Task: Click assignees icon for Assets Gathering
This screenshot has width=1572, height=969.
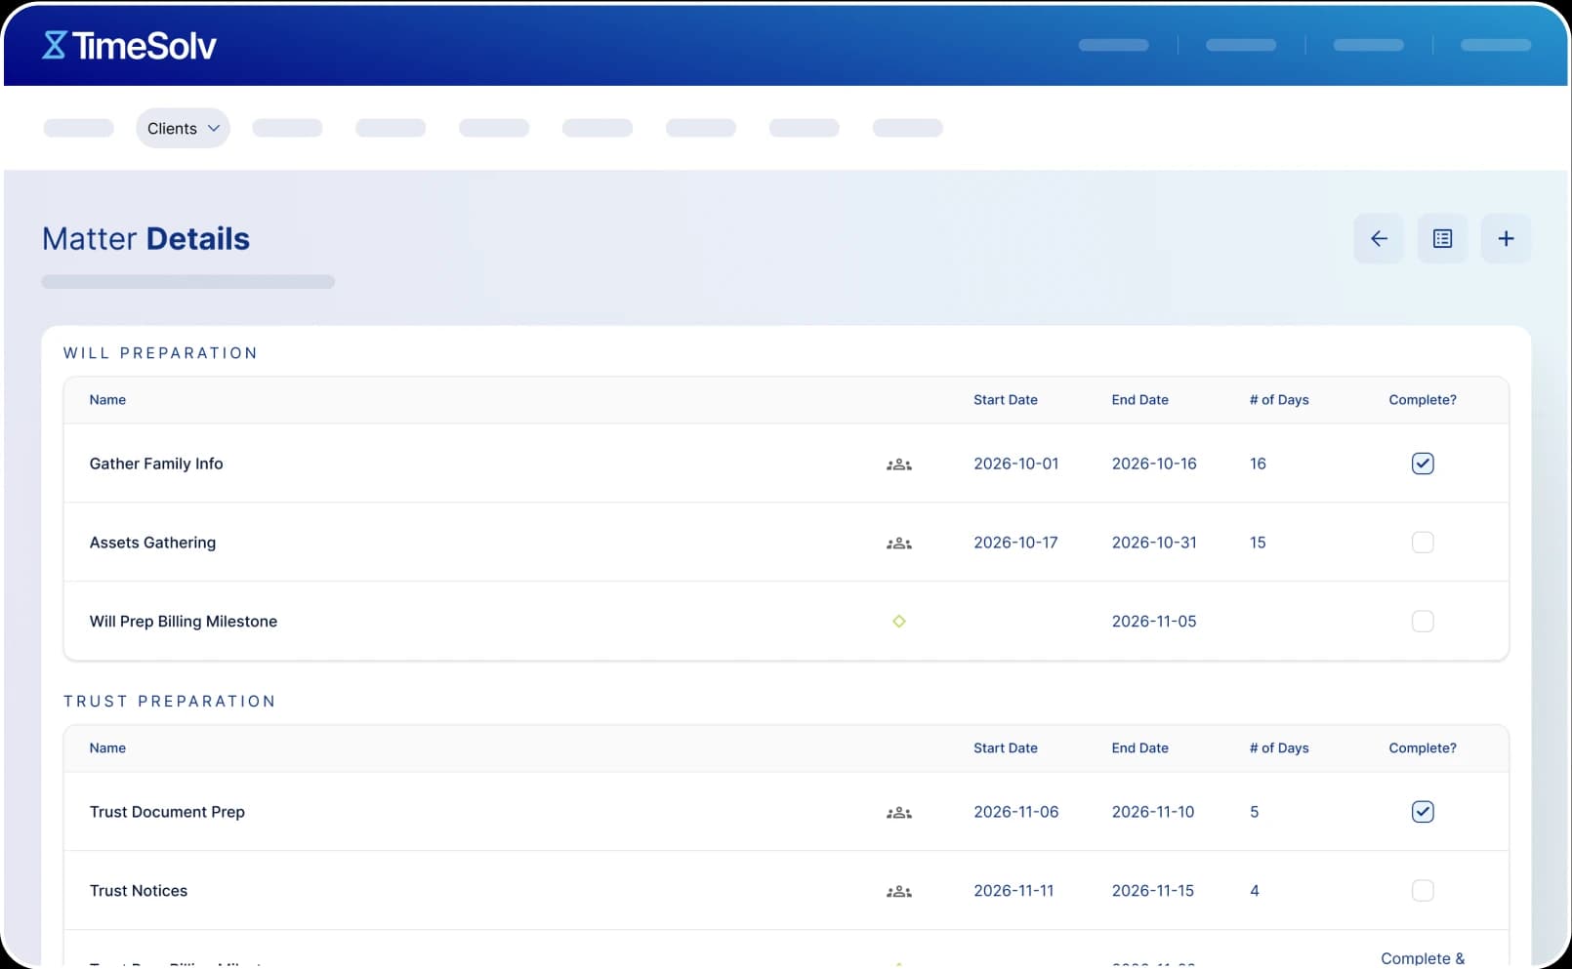Action: point(898,544)
